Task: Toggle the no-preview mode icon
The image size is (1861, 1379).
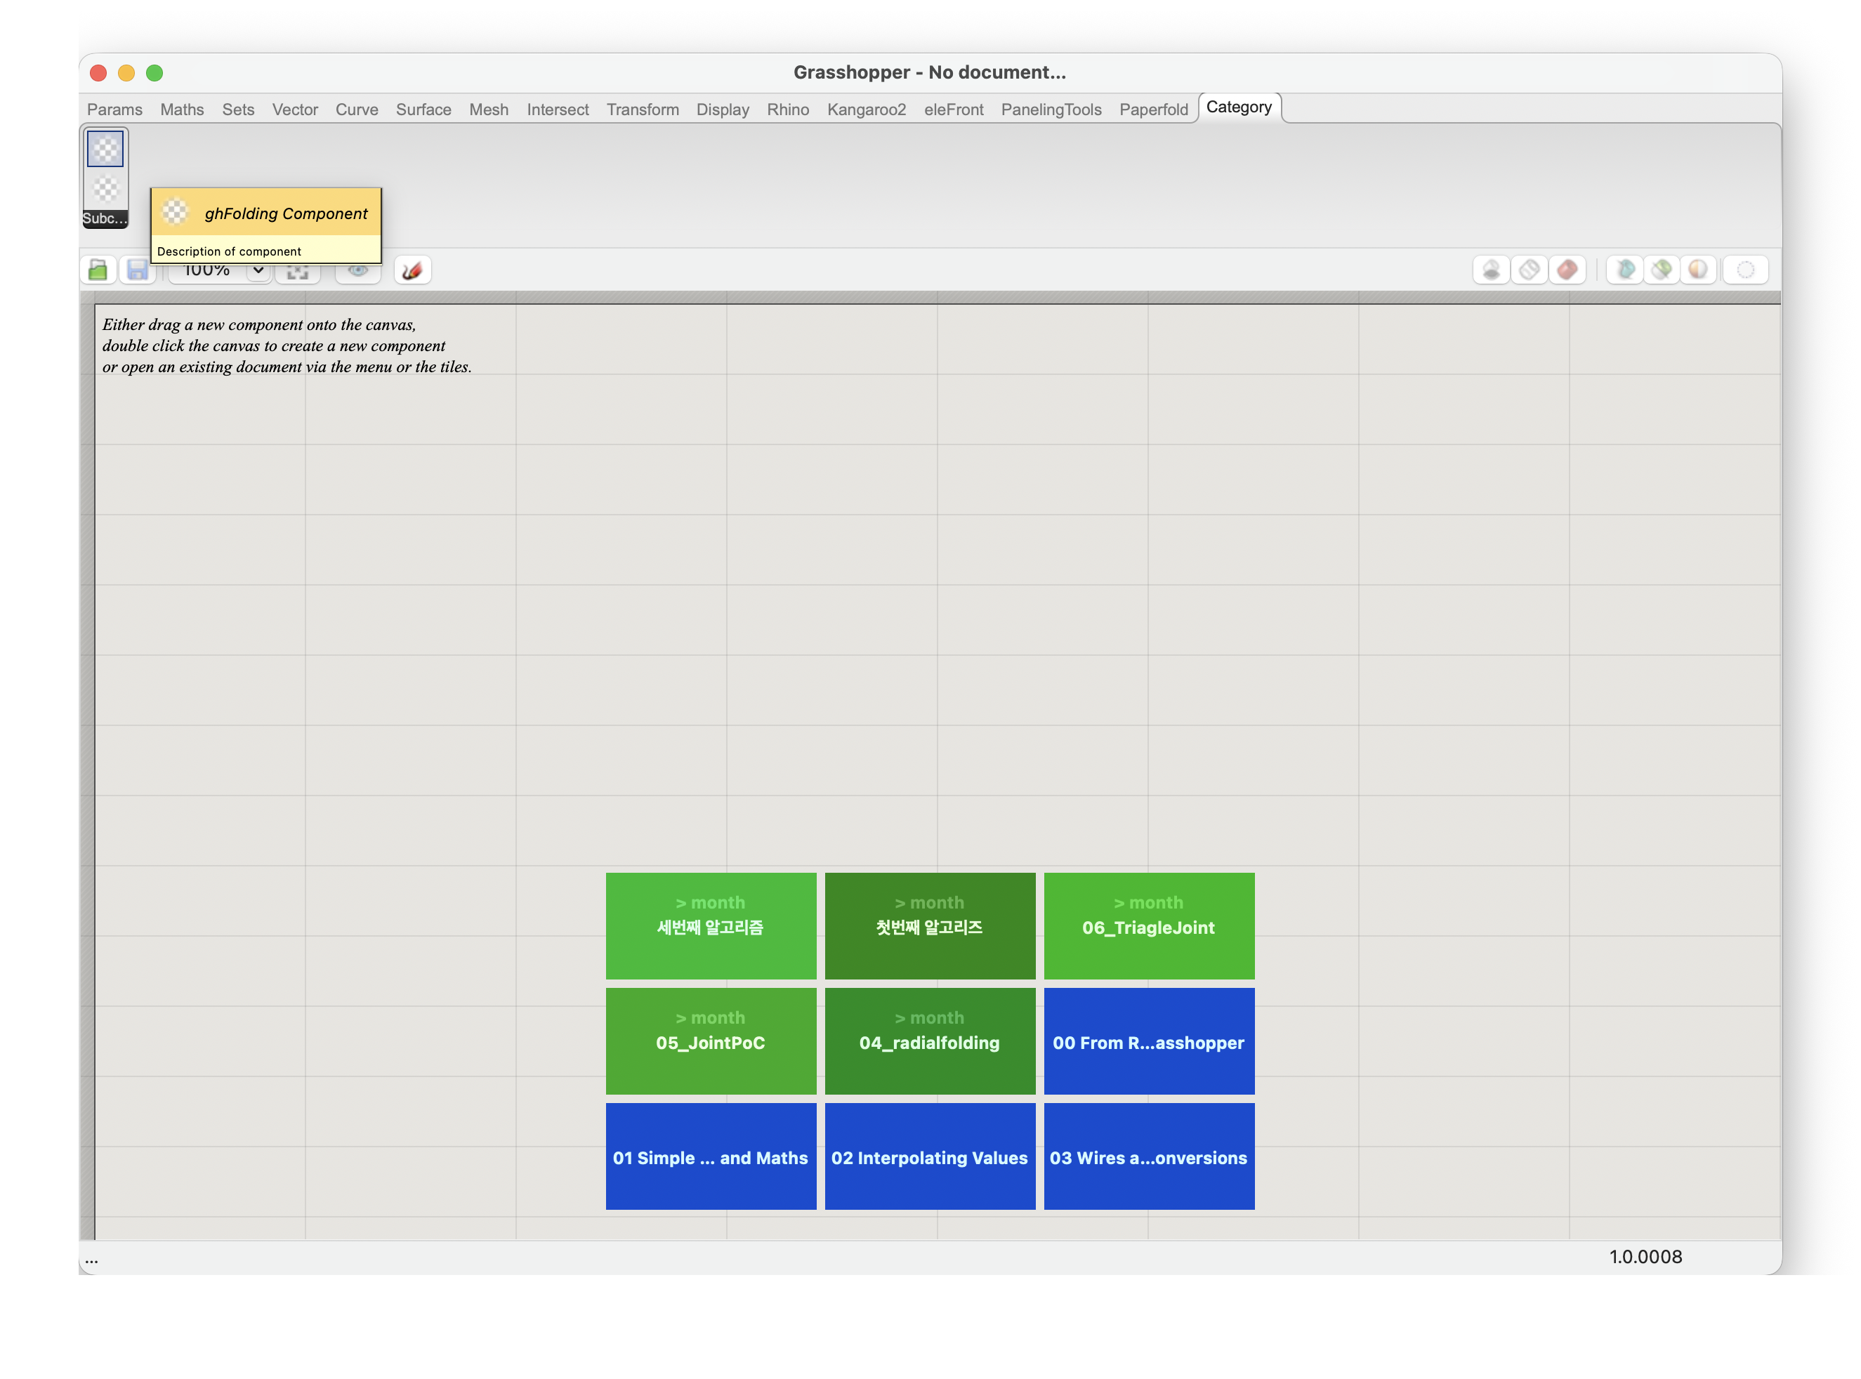Action: 1491,270
